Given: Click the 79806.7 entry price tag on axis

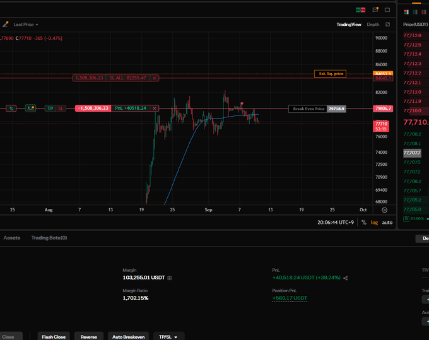Looking at the screenshot, I should point(383,108).
